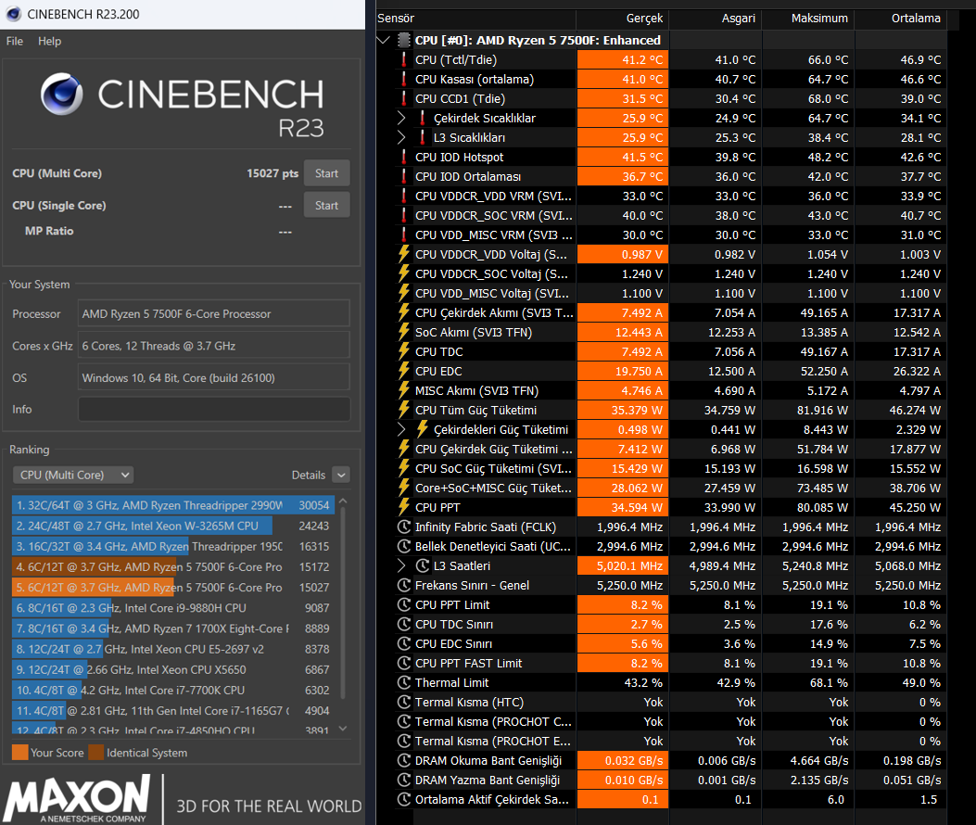Select ranking row 4 with score 15172
Screen dimensions: 976x825
pyautogui.click(x=172, y=566)
